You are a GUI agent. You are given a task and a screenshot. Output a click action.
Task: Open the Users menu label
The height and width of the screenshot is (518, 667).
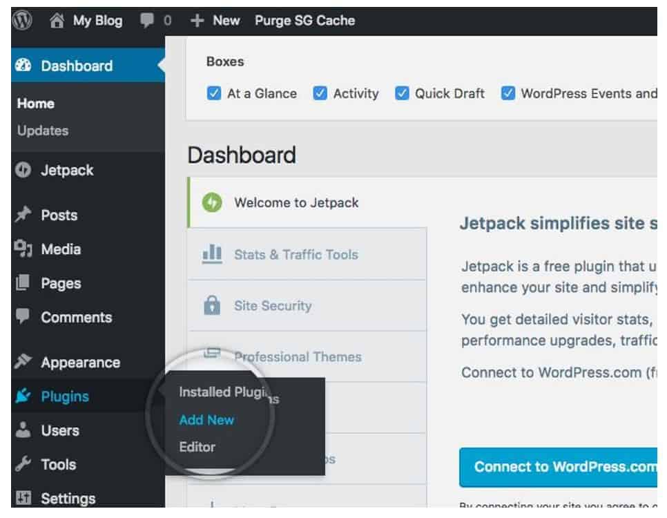(x=60, y=430)
